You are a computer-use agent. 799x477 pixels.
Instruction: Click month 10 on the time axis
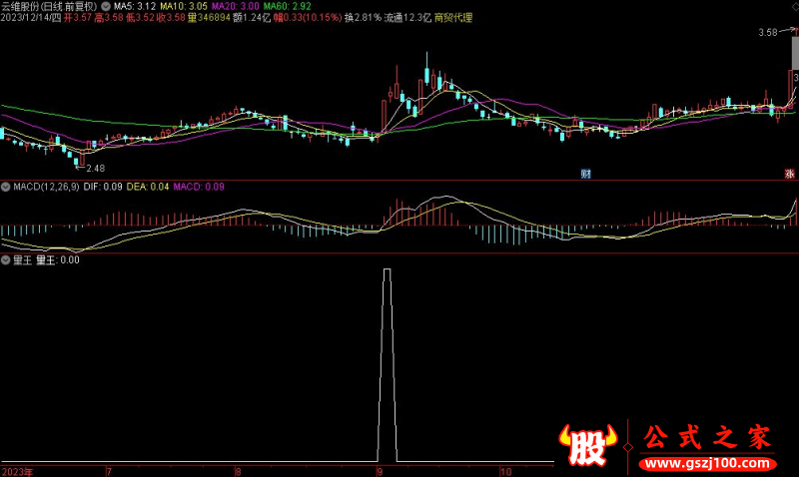[505, 470]
